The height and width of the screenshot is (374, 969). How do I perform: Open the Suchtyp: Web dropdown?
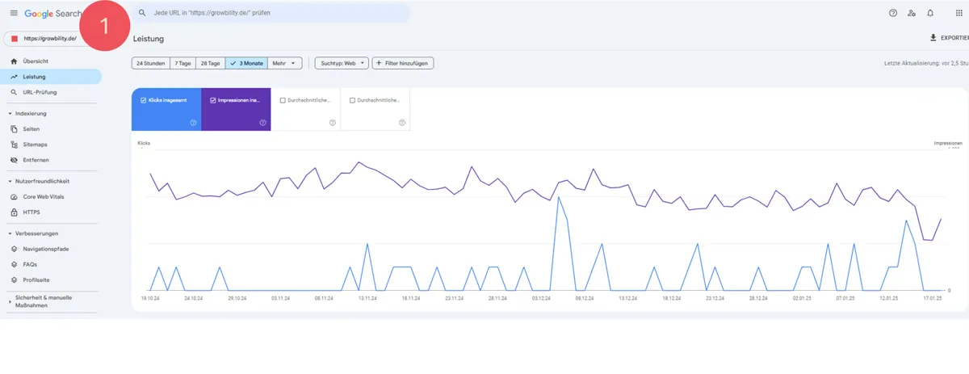pyautogui.click(x=342, y=63)
